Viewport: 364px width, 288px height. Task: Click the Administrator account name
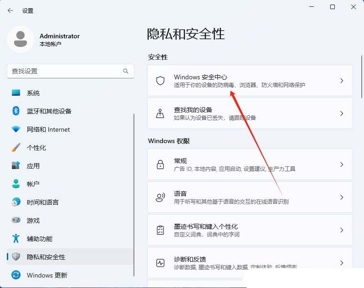pyautogui.click(x=59, y=36)
